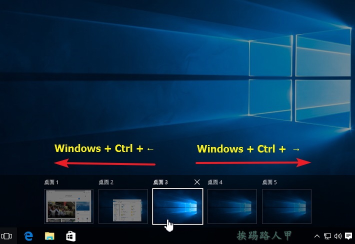This screenshot has width=355, height=244.
Task: Click the 桌面 5 text label
Action: coord(269,182)
